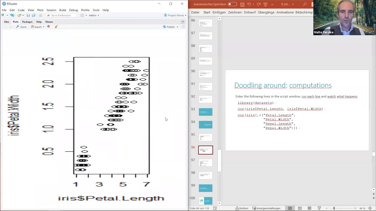Click Folie 96 von 119 indicator
This screenshot has height=211, width=376.
click(199, 208)
